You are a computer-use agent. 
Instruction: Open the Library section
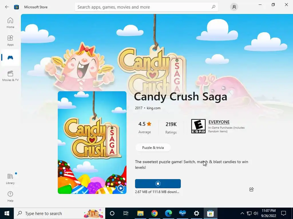pos(10,179)
